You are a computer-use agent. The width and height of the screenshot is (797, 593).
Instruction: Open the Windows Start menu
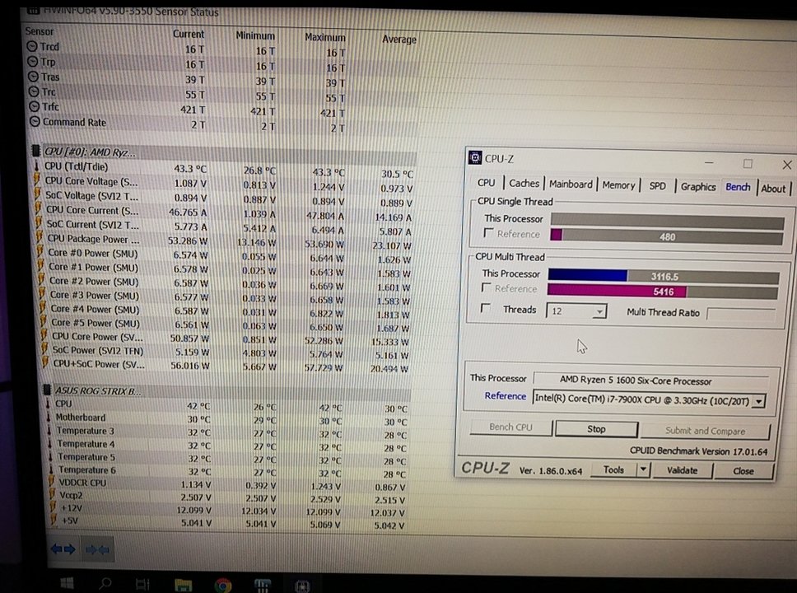point(67,583)
